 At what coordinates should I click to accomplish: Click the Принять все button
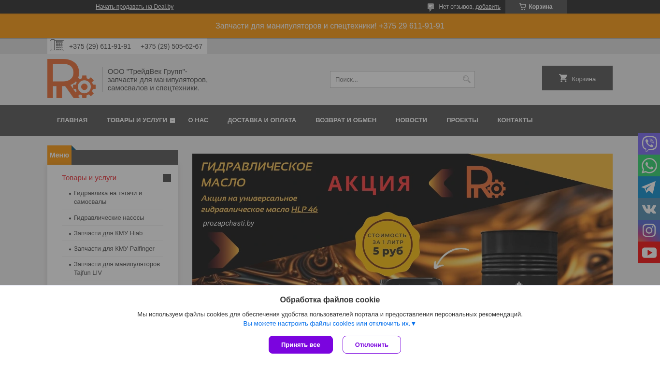[301, 344]
